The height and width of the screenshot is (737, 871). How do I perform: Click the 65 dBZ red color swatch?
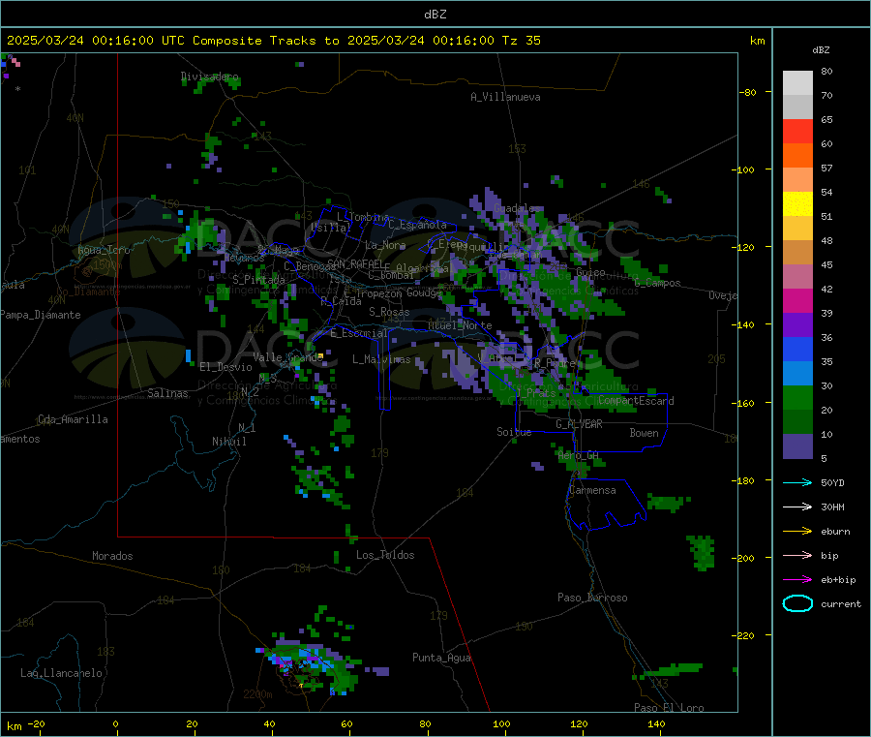(797, 131)
